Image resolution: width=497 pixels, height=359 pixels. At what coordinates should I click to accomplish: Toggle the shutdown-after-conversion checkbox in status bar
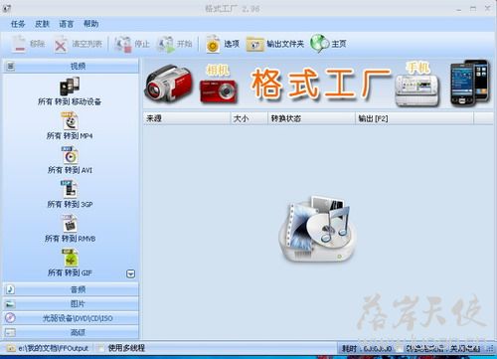click(x=401, y=348)
